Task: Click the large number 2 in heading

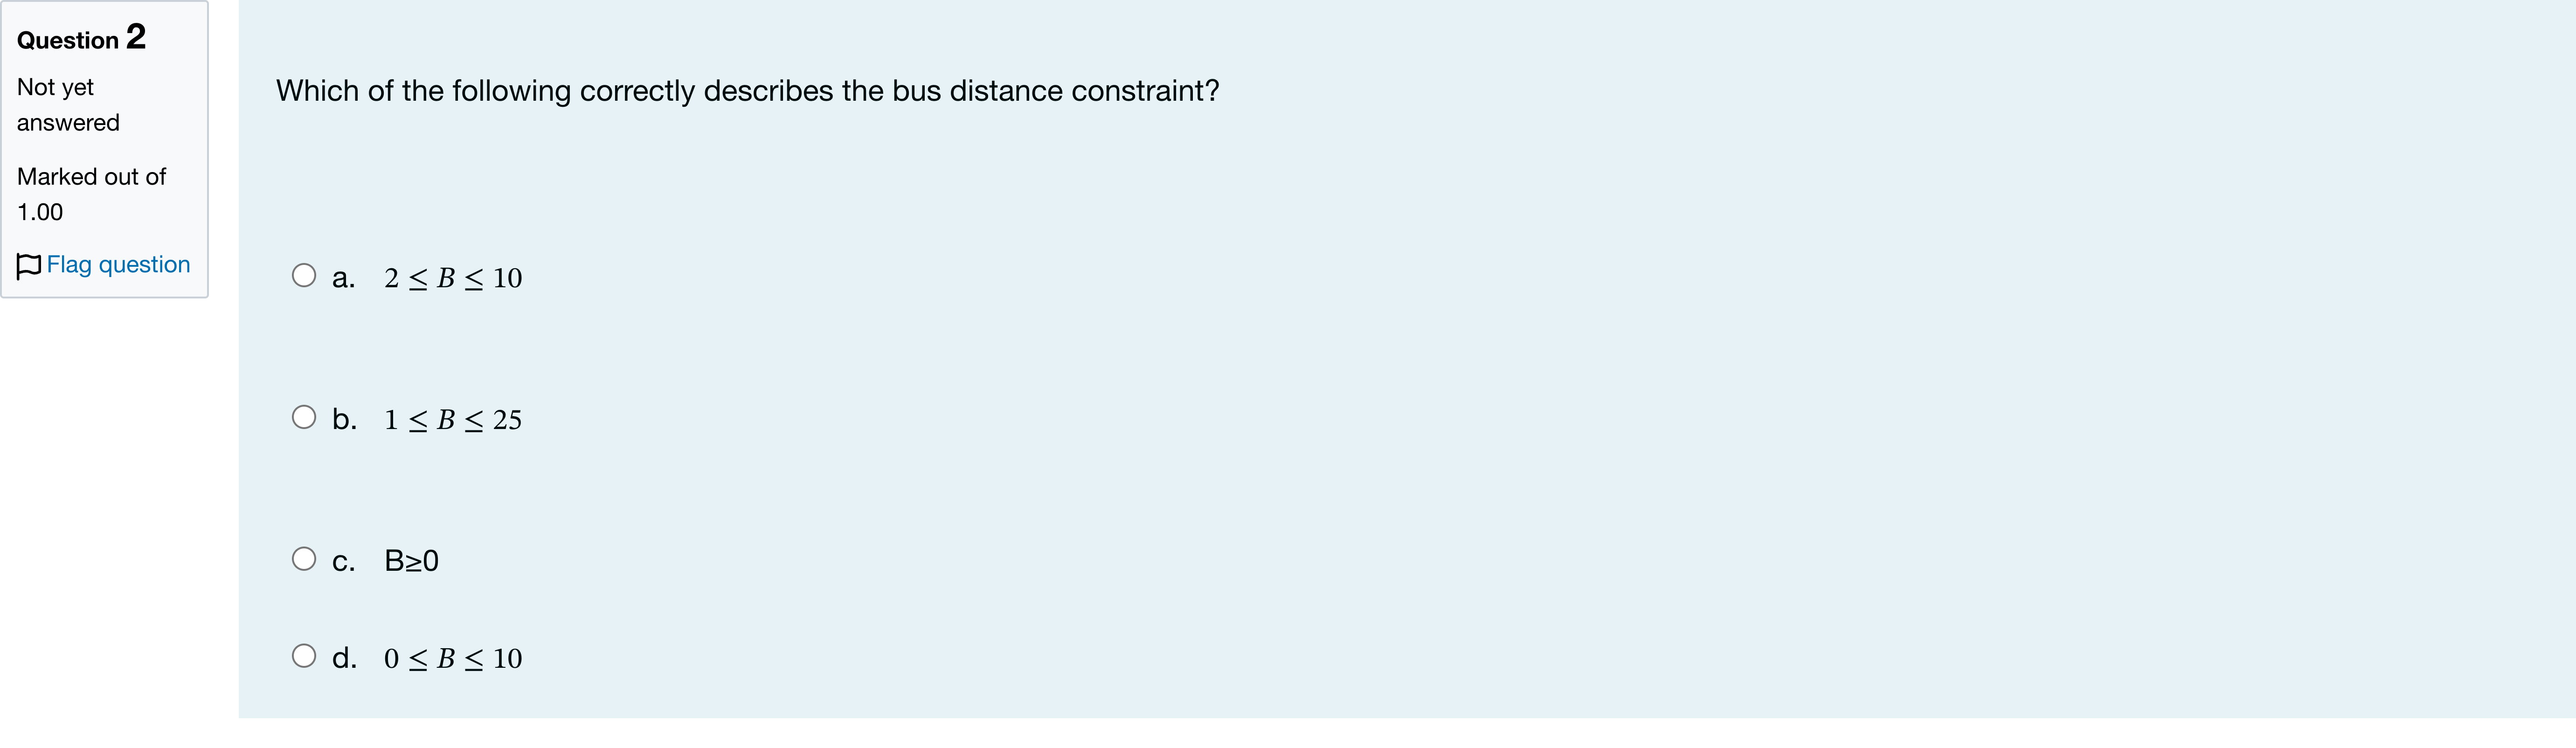Action: (136, 37)
